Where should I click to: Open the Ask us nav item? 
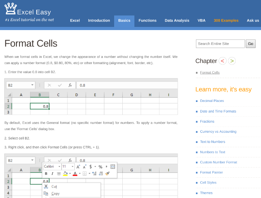[x=253, y=21]
